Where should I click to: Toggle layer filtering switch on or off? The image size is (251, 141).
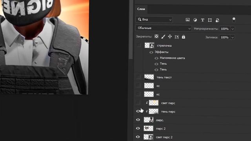tap(234, 20)
